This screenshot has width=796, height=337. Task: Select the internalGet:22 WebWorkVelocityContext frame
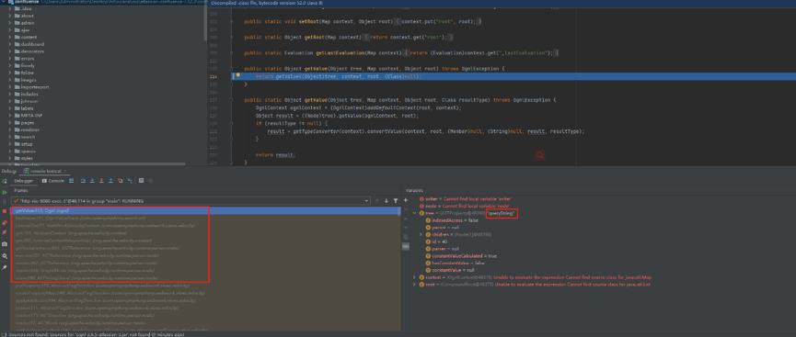click(204, 225)
